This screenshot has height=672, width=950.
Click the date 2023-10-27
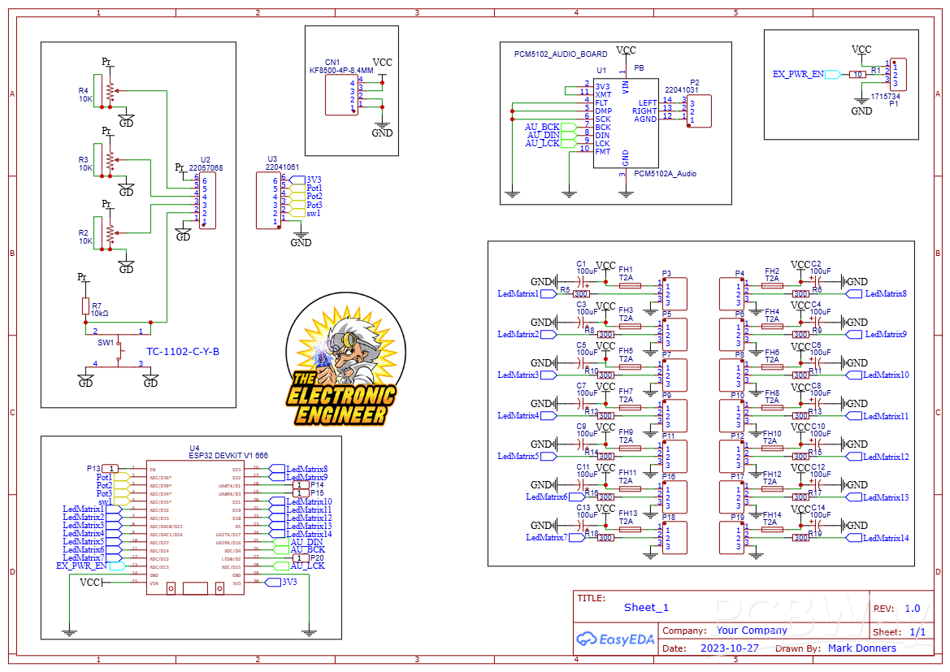point(730,648)
